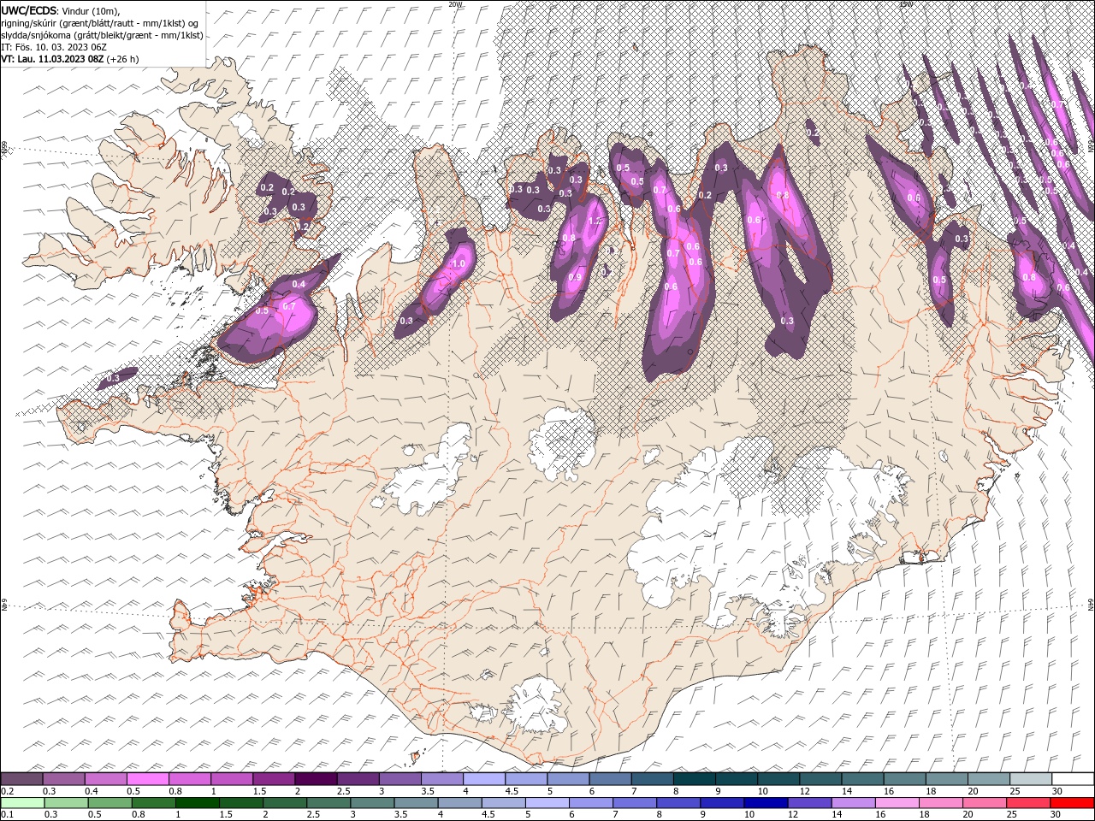Click the 1.0 snowfall value on the map
This screenshot has width=1095, height=821.
459,263
